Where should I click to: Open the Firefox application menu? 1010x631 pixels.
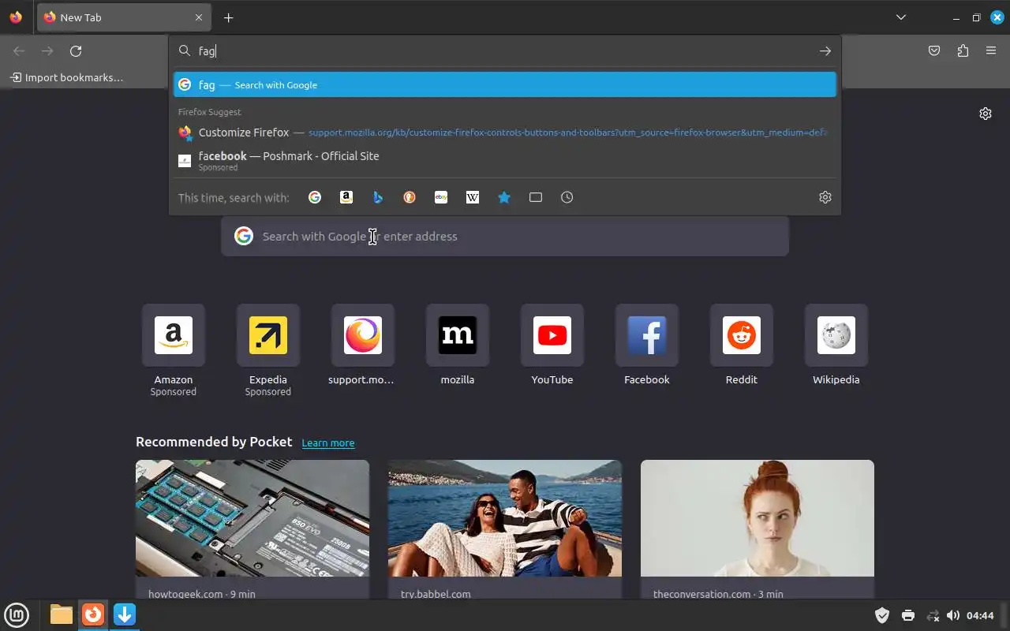(x=991, y=51)
